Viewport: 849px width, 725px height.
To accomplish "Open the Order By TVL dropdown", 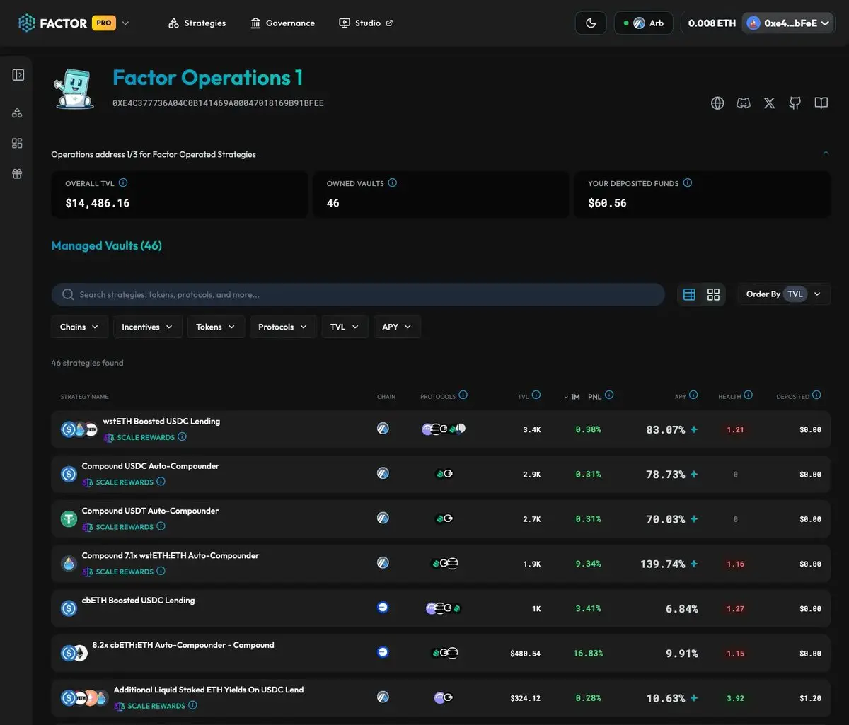I will 784,294.
